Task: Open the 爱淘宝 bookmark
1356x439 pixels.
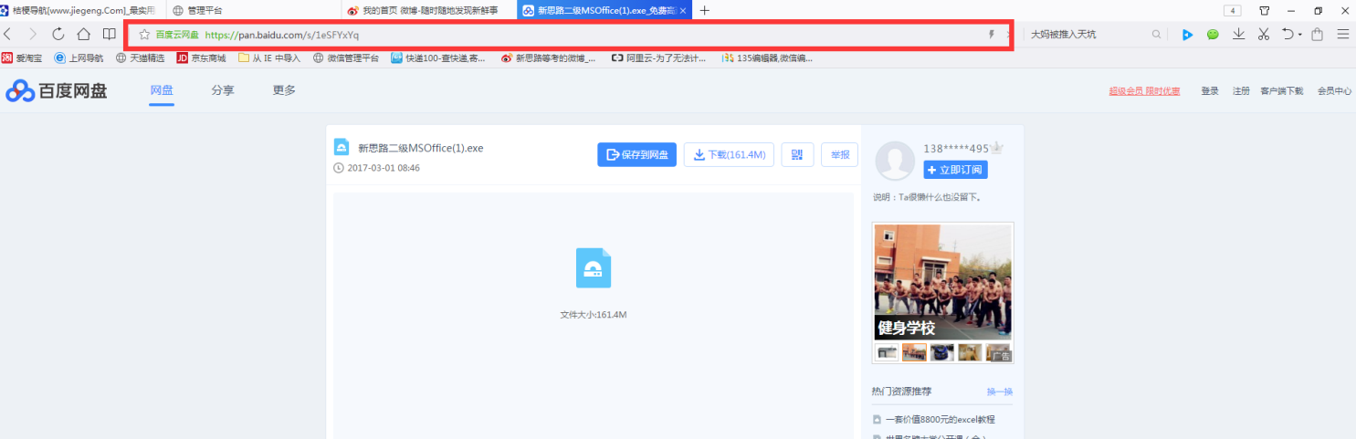Action: pyautogui.click(x=22, y=57)
